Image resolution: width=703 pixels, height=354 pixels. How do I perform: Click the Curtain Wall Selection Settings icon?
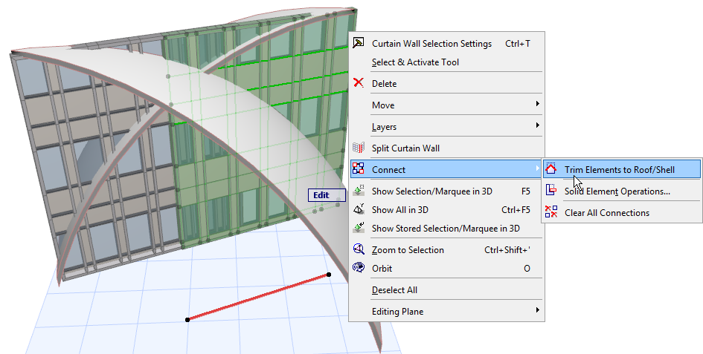tap(359, 43)
